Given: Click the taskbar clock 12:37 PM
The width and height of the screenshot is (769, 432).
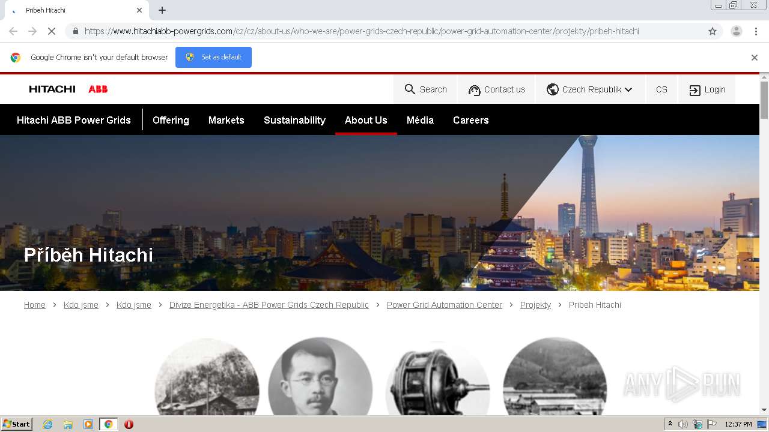Looking at the screenshot, I should click(x=738, y=424).
